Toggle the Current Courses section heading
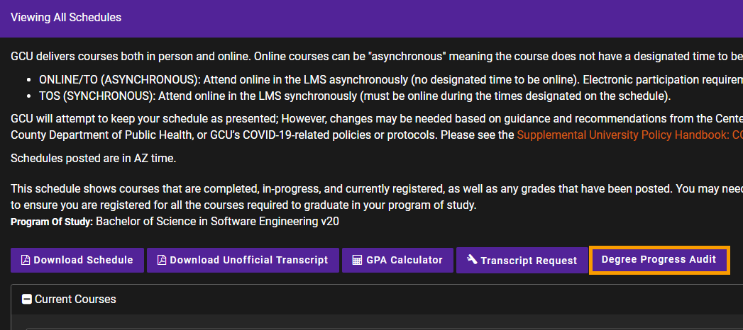743x330 pixels. (x=75, y=300)
